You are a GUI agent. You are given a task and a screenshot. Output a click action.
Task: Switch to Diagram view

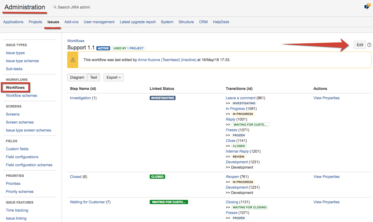(77, 77)
